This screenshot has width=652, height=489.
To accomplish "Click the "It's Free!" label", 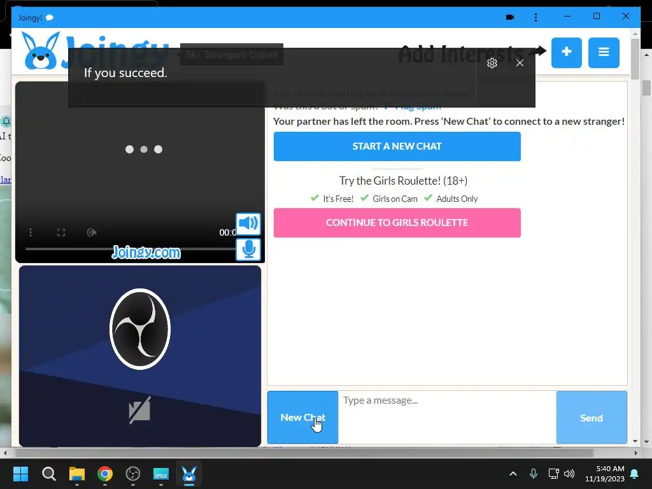I will (338, 199).
